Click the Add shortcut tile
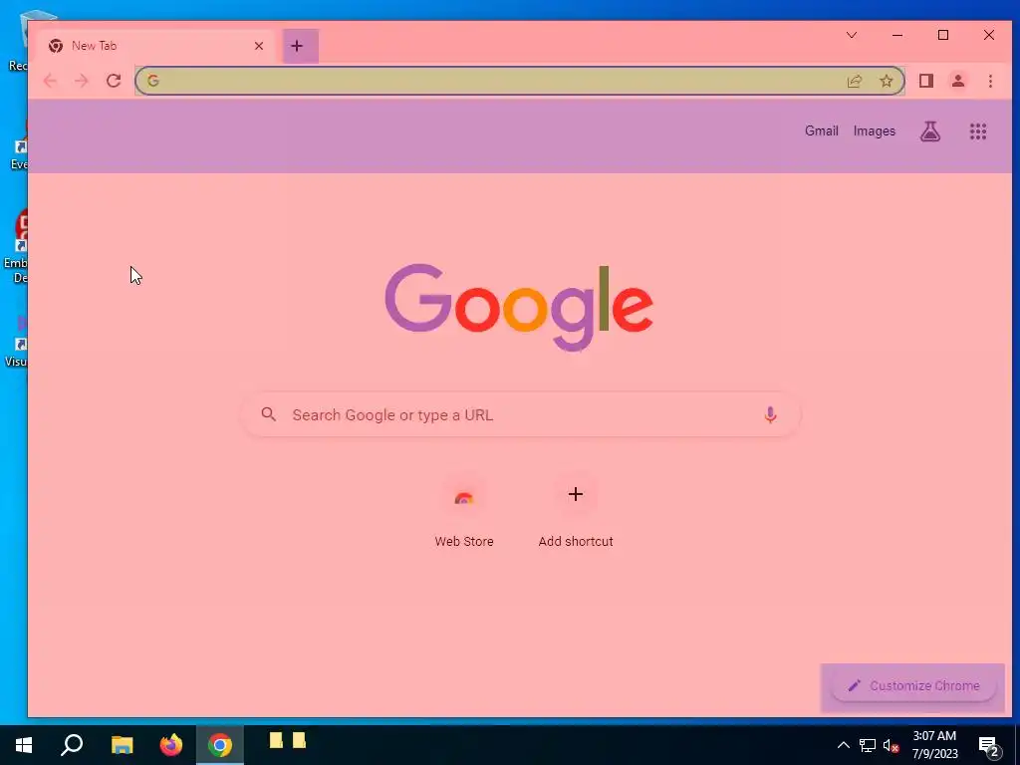The image size is (1020, 765). pos(576,513)
